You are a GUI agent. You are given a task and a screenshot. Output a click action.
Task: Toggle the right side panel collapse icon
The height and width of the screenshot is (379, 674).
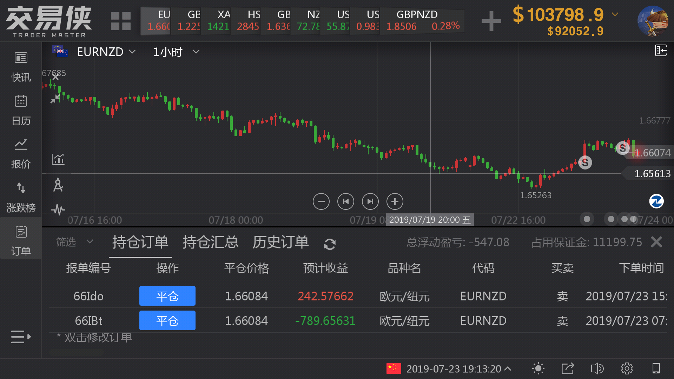(x=660, y=51)
